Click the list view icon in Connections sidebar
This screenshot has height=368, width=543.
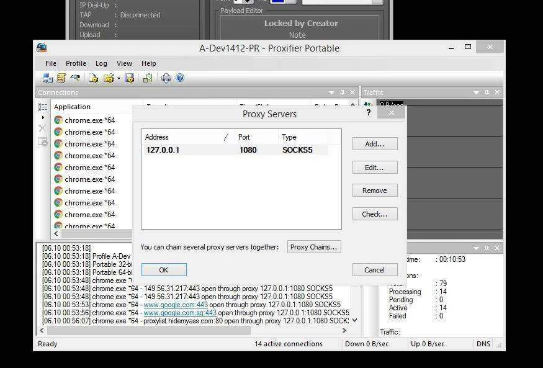click(43, 107)
